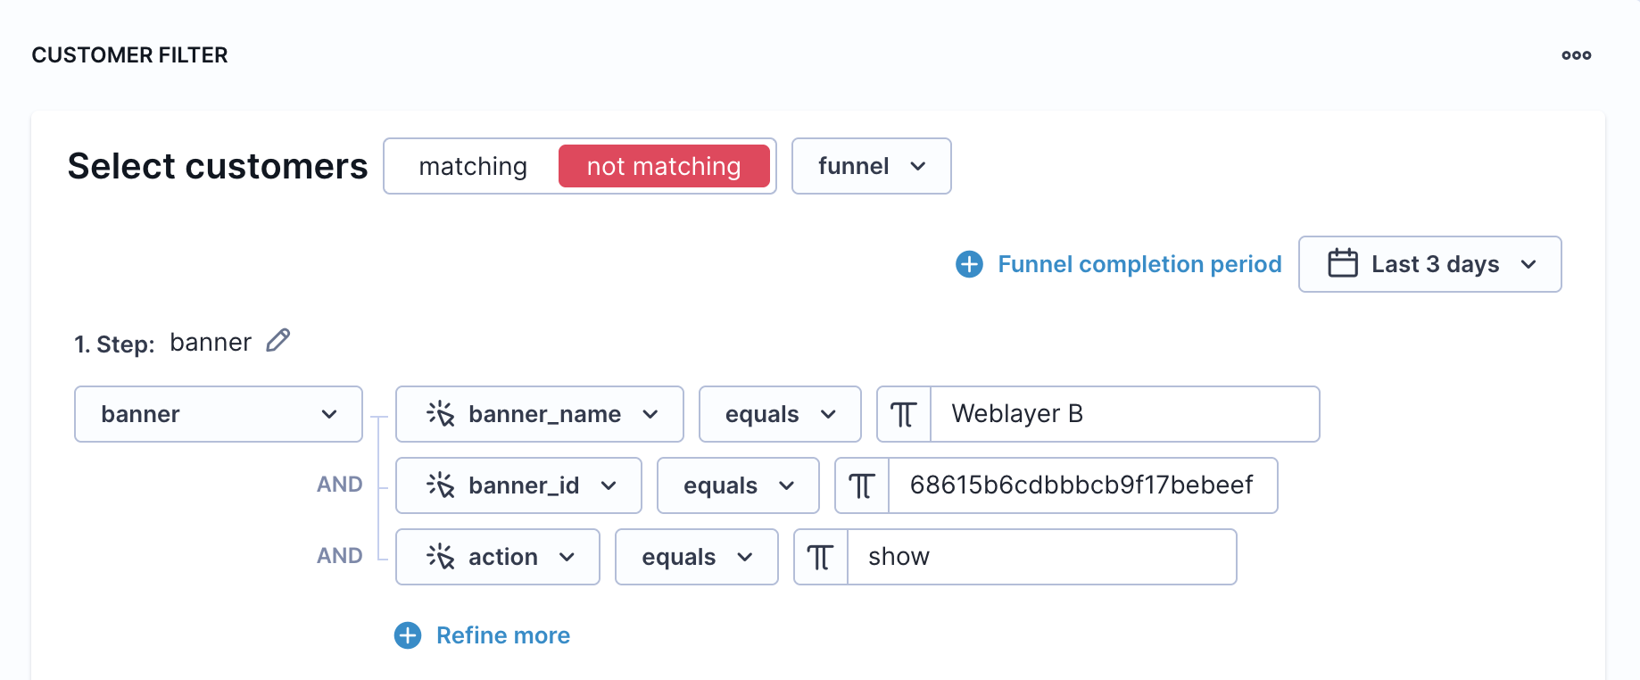Click the Refine more plus icon
The image size is (1640, 680).
[408, 635]
